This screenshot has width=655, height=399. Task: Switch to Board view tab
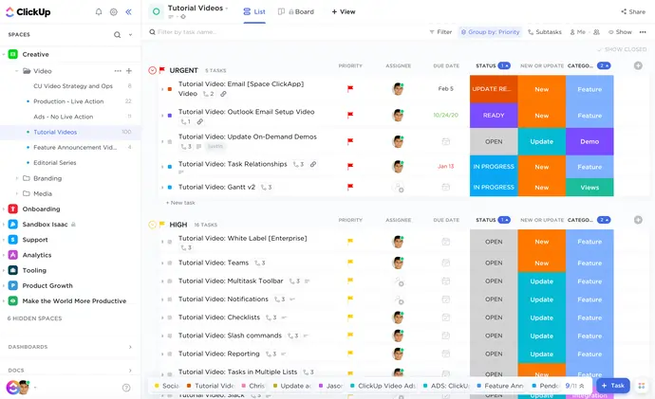296,11
